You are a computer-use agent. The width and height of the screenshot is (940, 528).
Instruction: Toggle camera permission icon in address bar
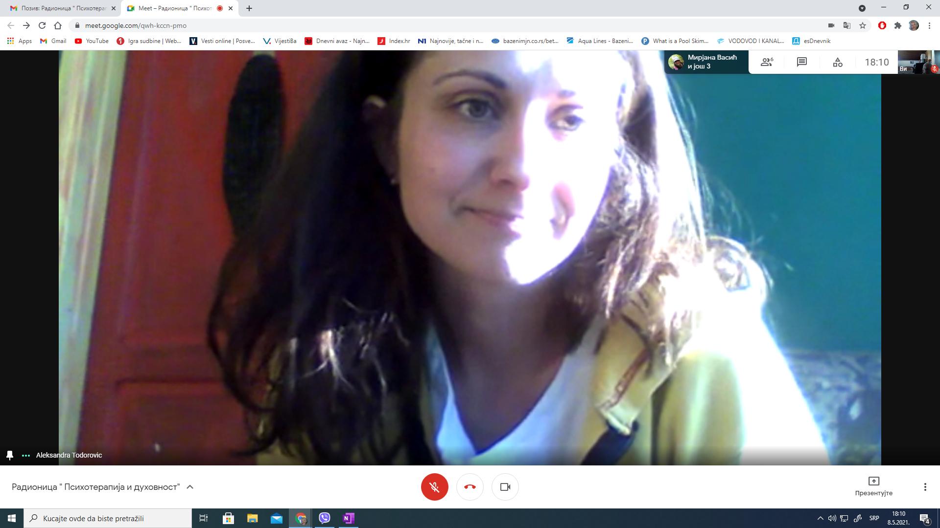[x=831, y=25]
